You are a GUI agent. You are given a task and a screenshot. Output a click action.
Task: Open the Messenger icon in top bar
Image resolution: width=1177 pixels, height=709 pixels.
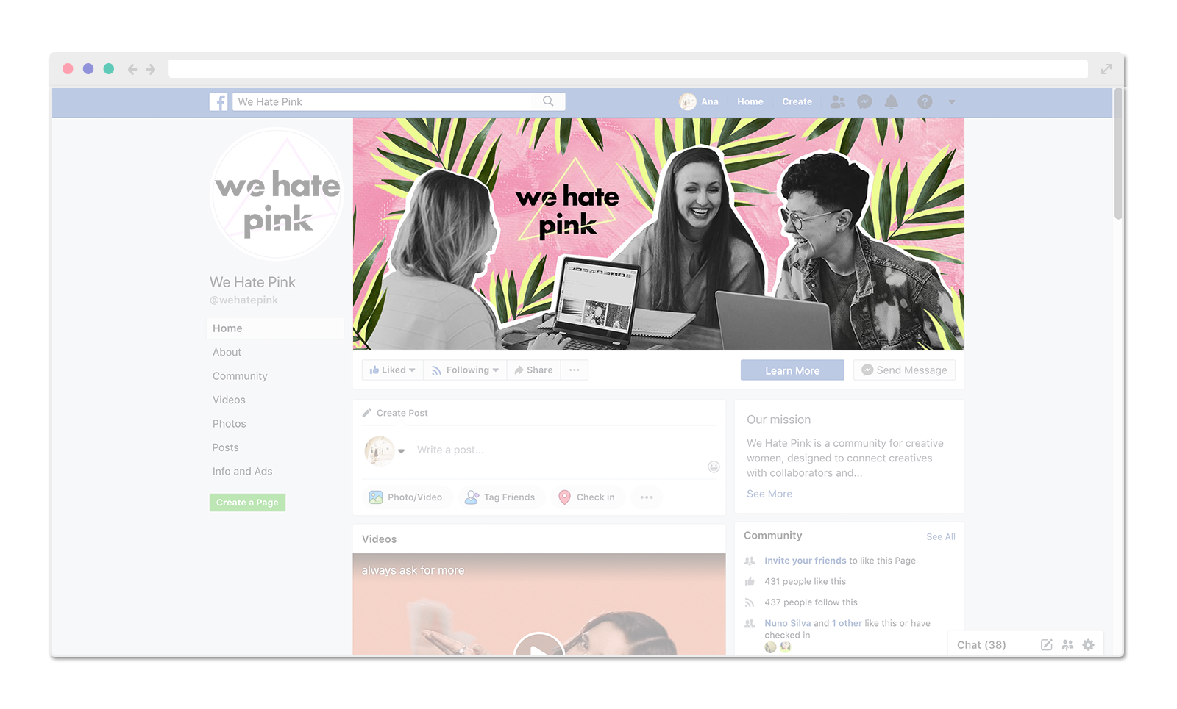[865, 101]
